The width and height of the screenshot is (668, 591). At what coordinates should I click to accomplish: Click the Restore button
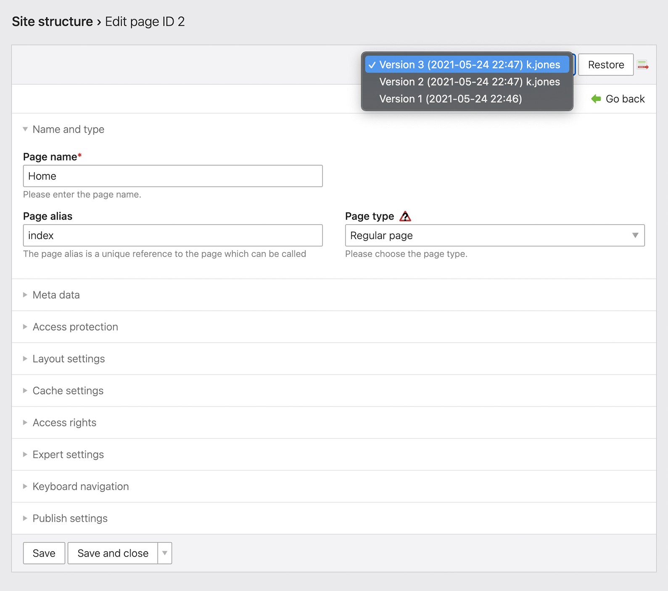606,65
